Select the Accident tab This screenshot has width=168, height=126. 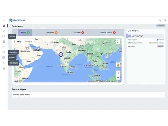point(79,33)
